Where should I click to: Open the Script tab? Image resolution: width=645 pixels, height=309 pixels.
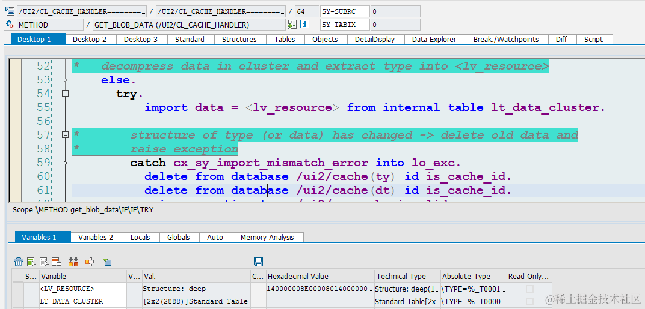coord(594,40)
